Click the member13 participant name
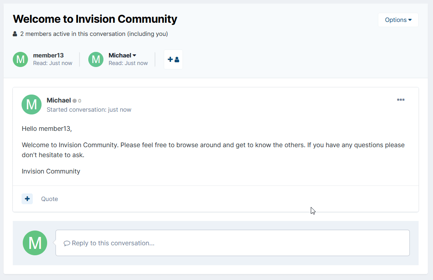This screenshot has width=433, height=280. coord(48,55)
